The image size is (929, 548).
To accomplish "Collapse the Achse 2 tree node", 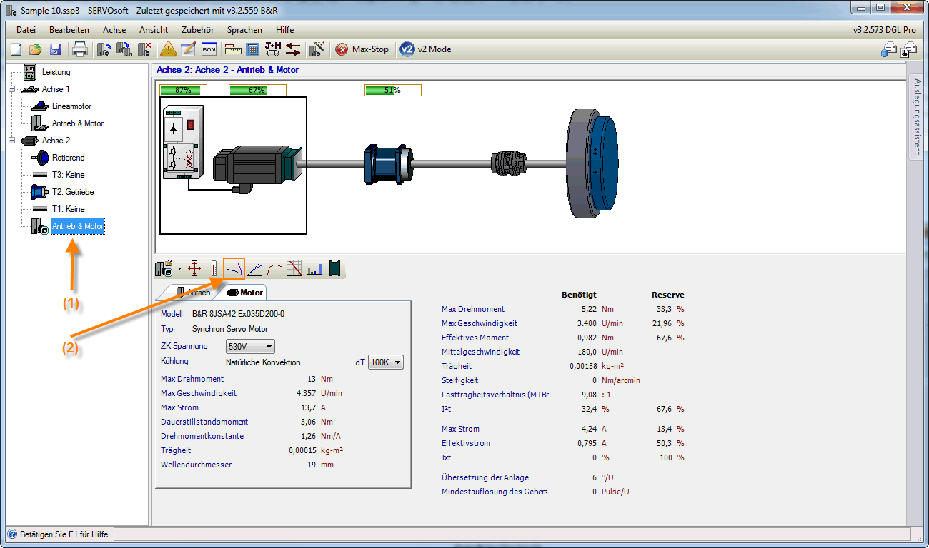I will click(11, 141).
